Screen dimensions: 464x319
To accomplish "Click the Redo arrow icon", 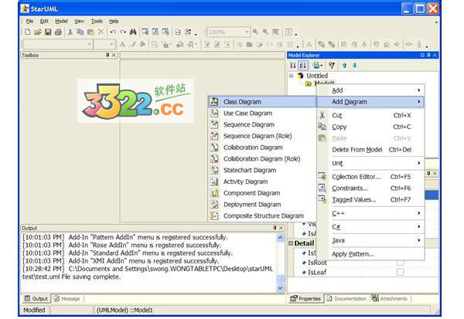I will click(123, 32).
